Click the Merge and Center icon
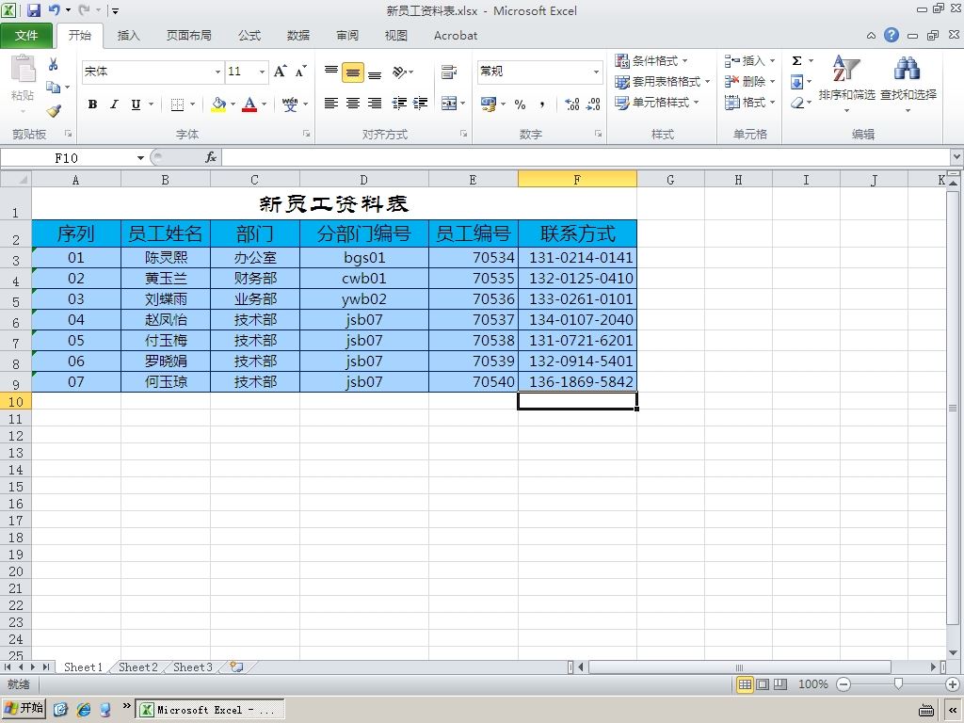This screenshot has width=964, height=723. pos(449,104)
